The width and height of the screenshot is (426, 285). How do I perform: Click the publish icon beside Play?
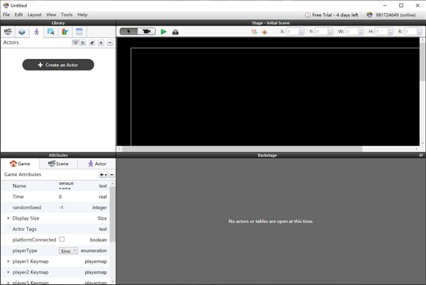coord(175,31)
